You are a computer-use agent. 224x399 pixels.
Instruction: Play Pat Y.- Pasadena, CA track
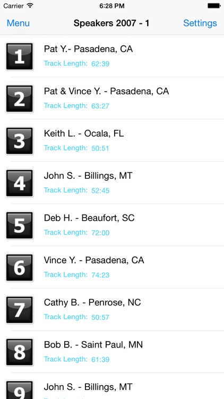112,56
